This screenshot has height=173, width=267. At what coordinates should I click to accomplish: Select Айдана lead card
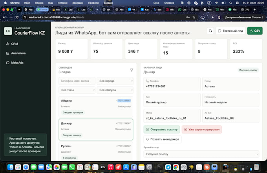[x=96, y=107]
